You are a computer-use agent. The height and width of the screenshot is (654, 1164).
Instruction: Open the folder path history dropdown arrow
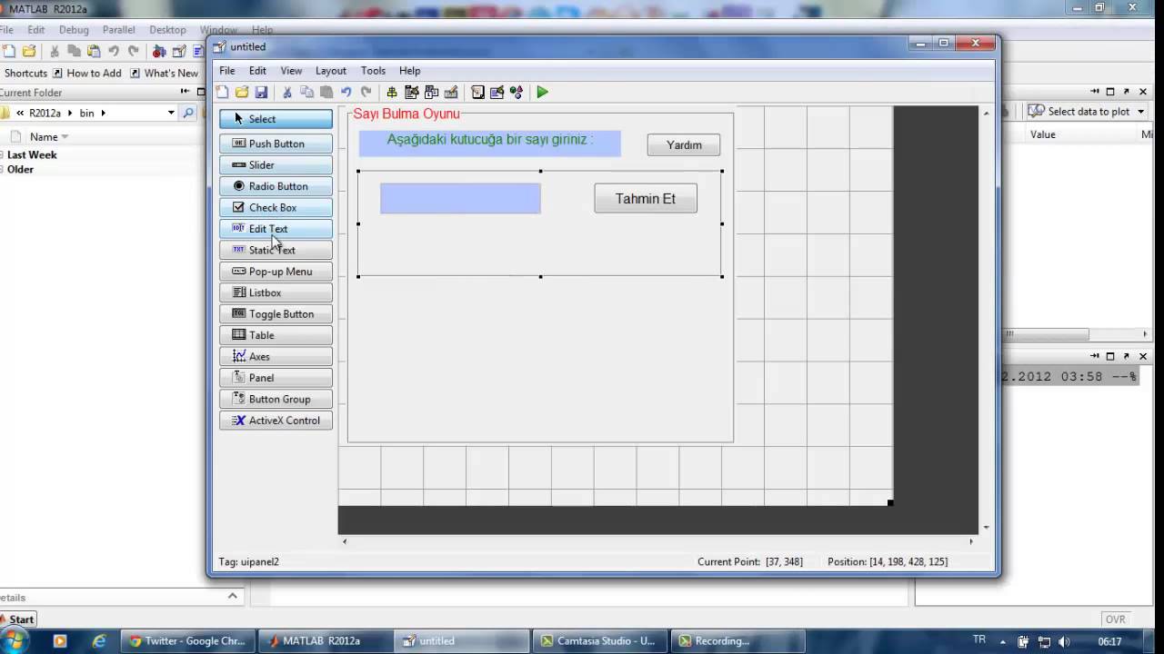point(171,113)
